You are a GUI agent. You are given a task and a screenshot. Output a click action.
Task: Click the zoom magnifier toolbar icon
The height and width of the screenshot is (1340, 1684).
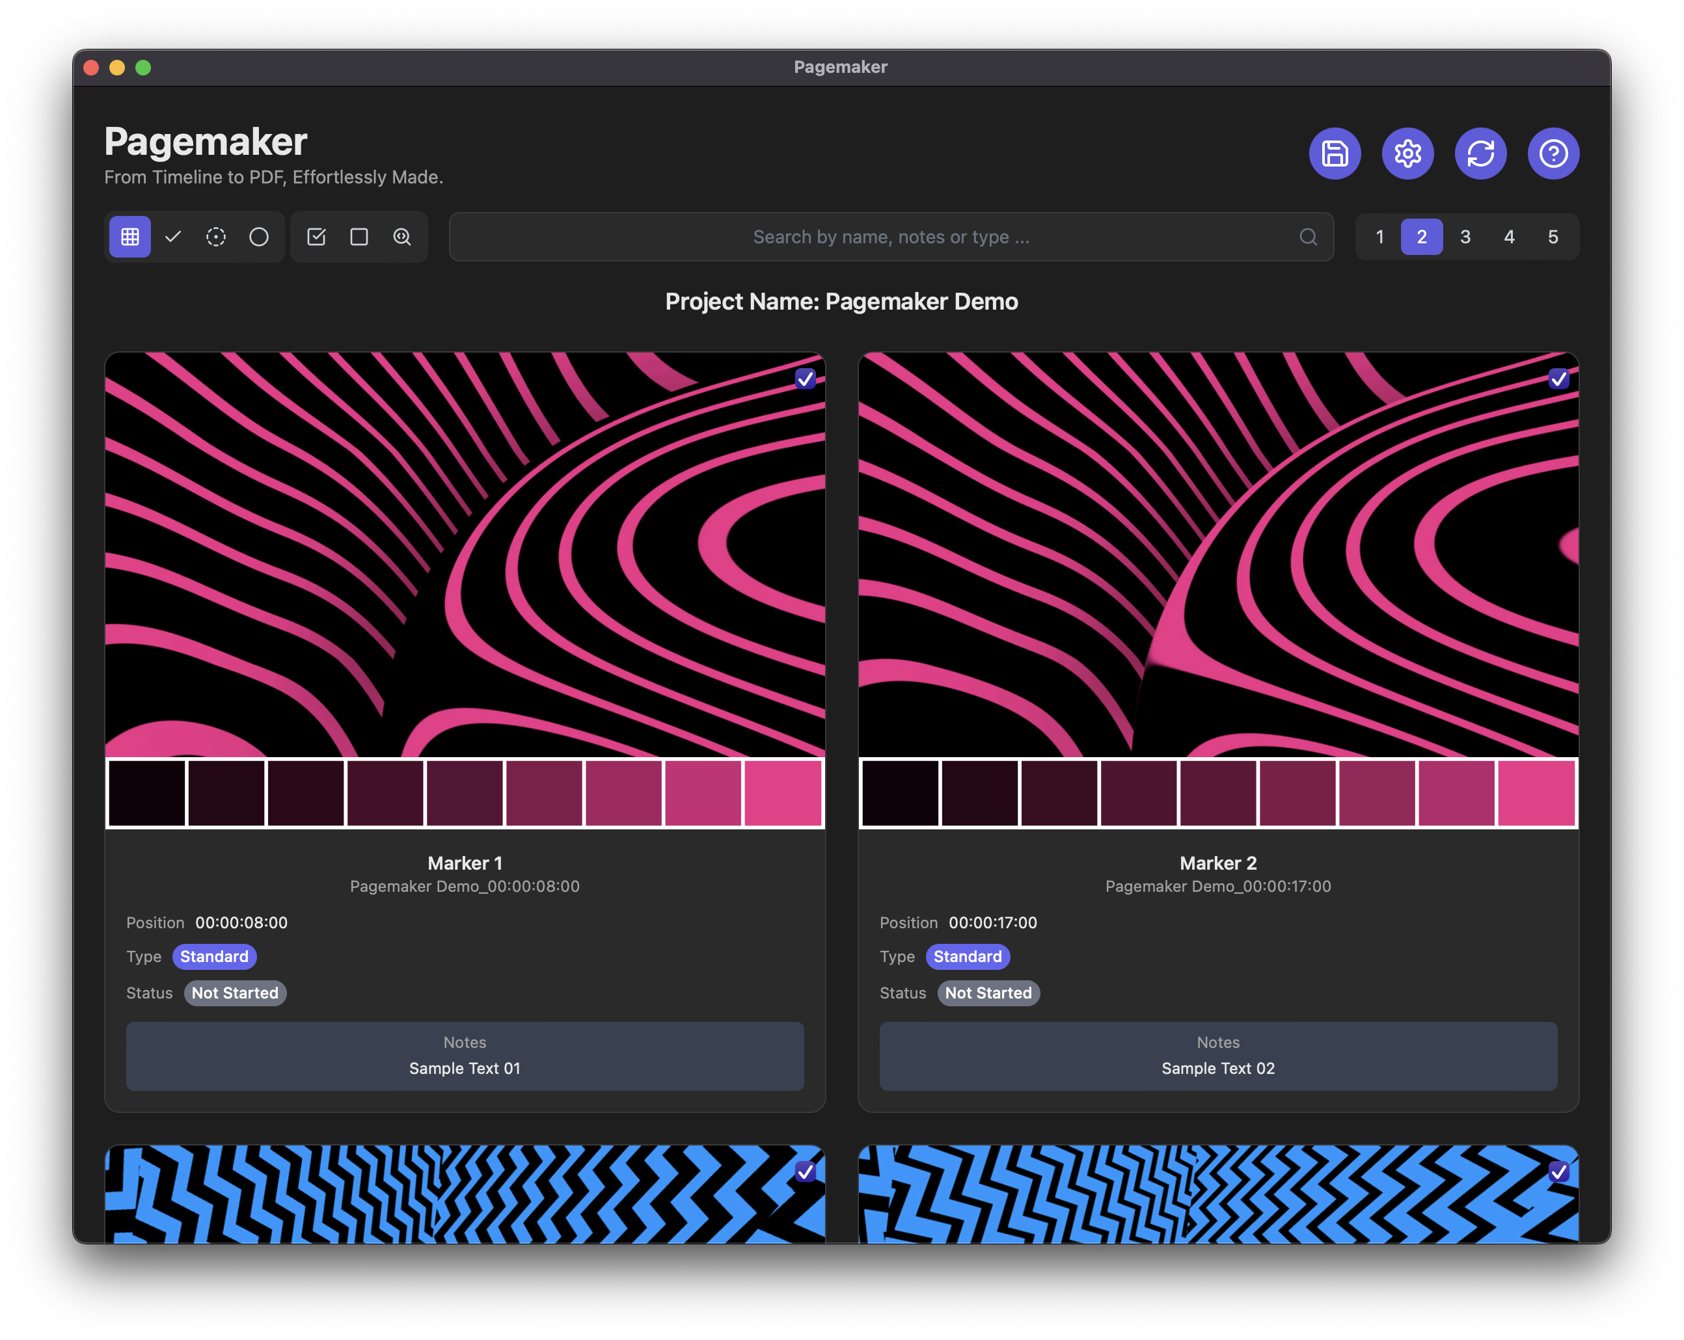pyautogui.click(x=402, y=237)
